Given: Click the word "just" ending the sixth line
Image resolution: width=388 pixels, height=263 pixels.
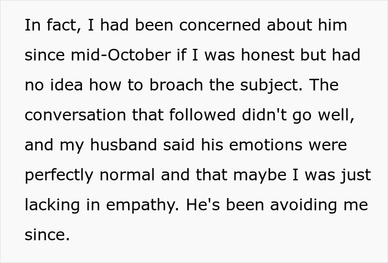Looking at the screenshot, I should pos(356,176).
